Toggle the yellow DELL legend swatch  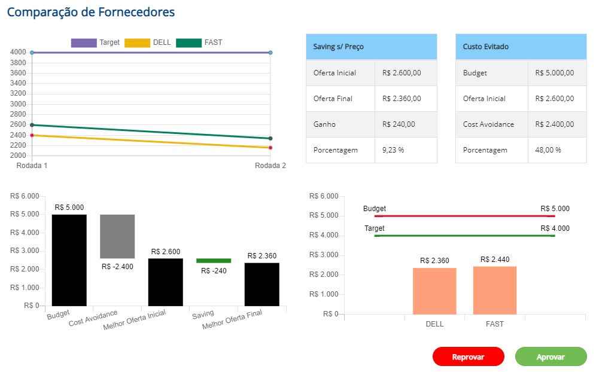coord(137,42)
